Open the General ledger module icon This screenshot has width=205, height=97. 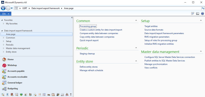[4, 83]
